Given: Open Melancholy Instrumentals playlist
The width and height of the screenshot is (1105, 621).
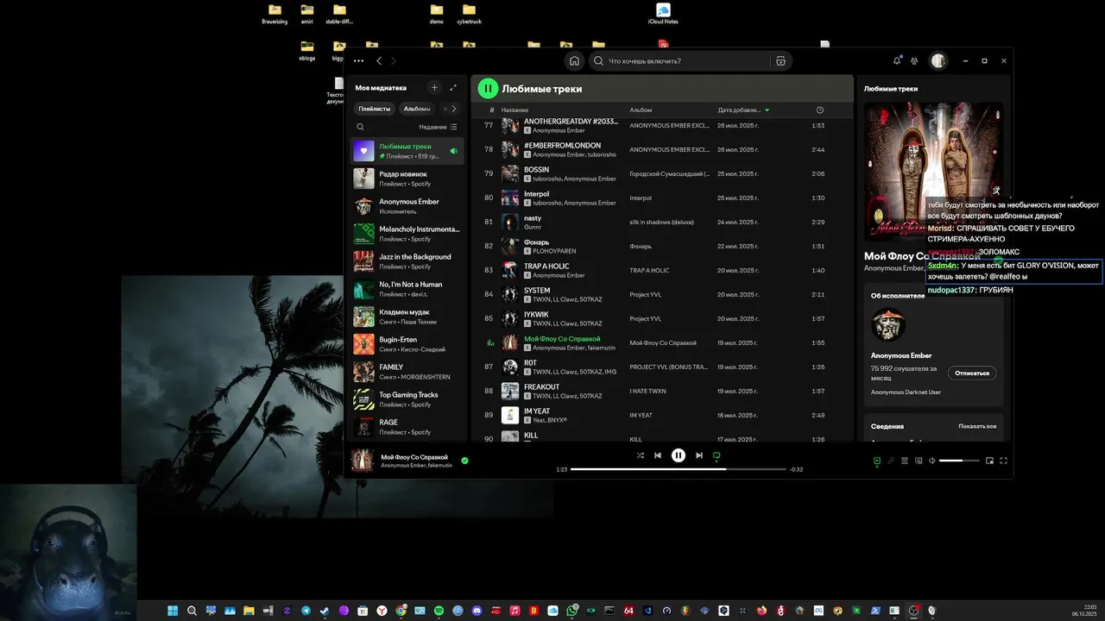Looking at the screenshot, I should [407, 234].
